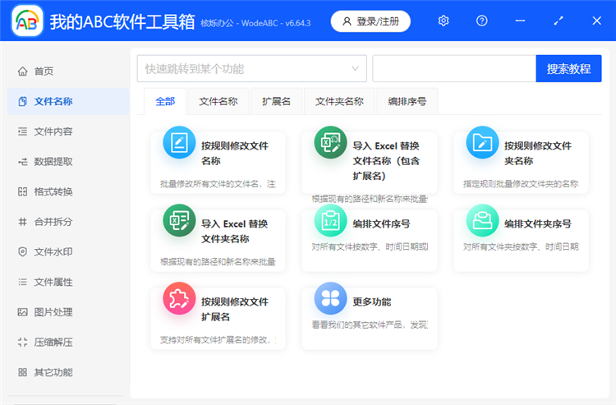The height and width of the screenshot is (405, 616).
Task: Click description 看看我们的其它软件产品
Action: 370,324
